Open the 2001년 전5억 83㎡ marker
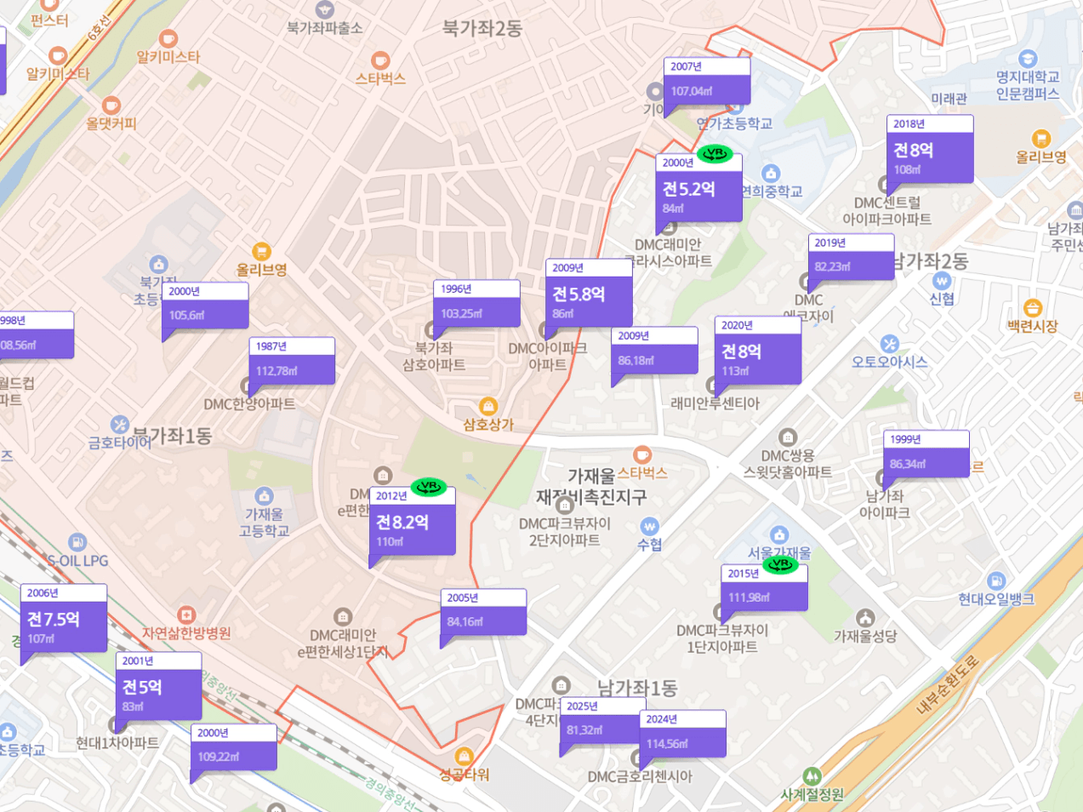Image resolution: width=1083 pixels, height=812 pixels. (159, 686)
